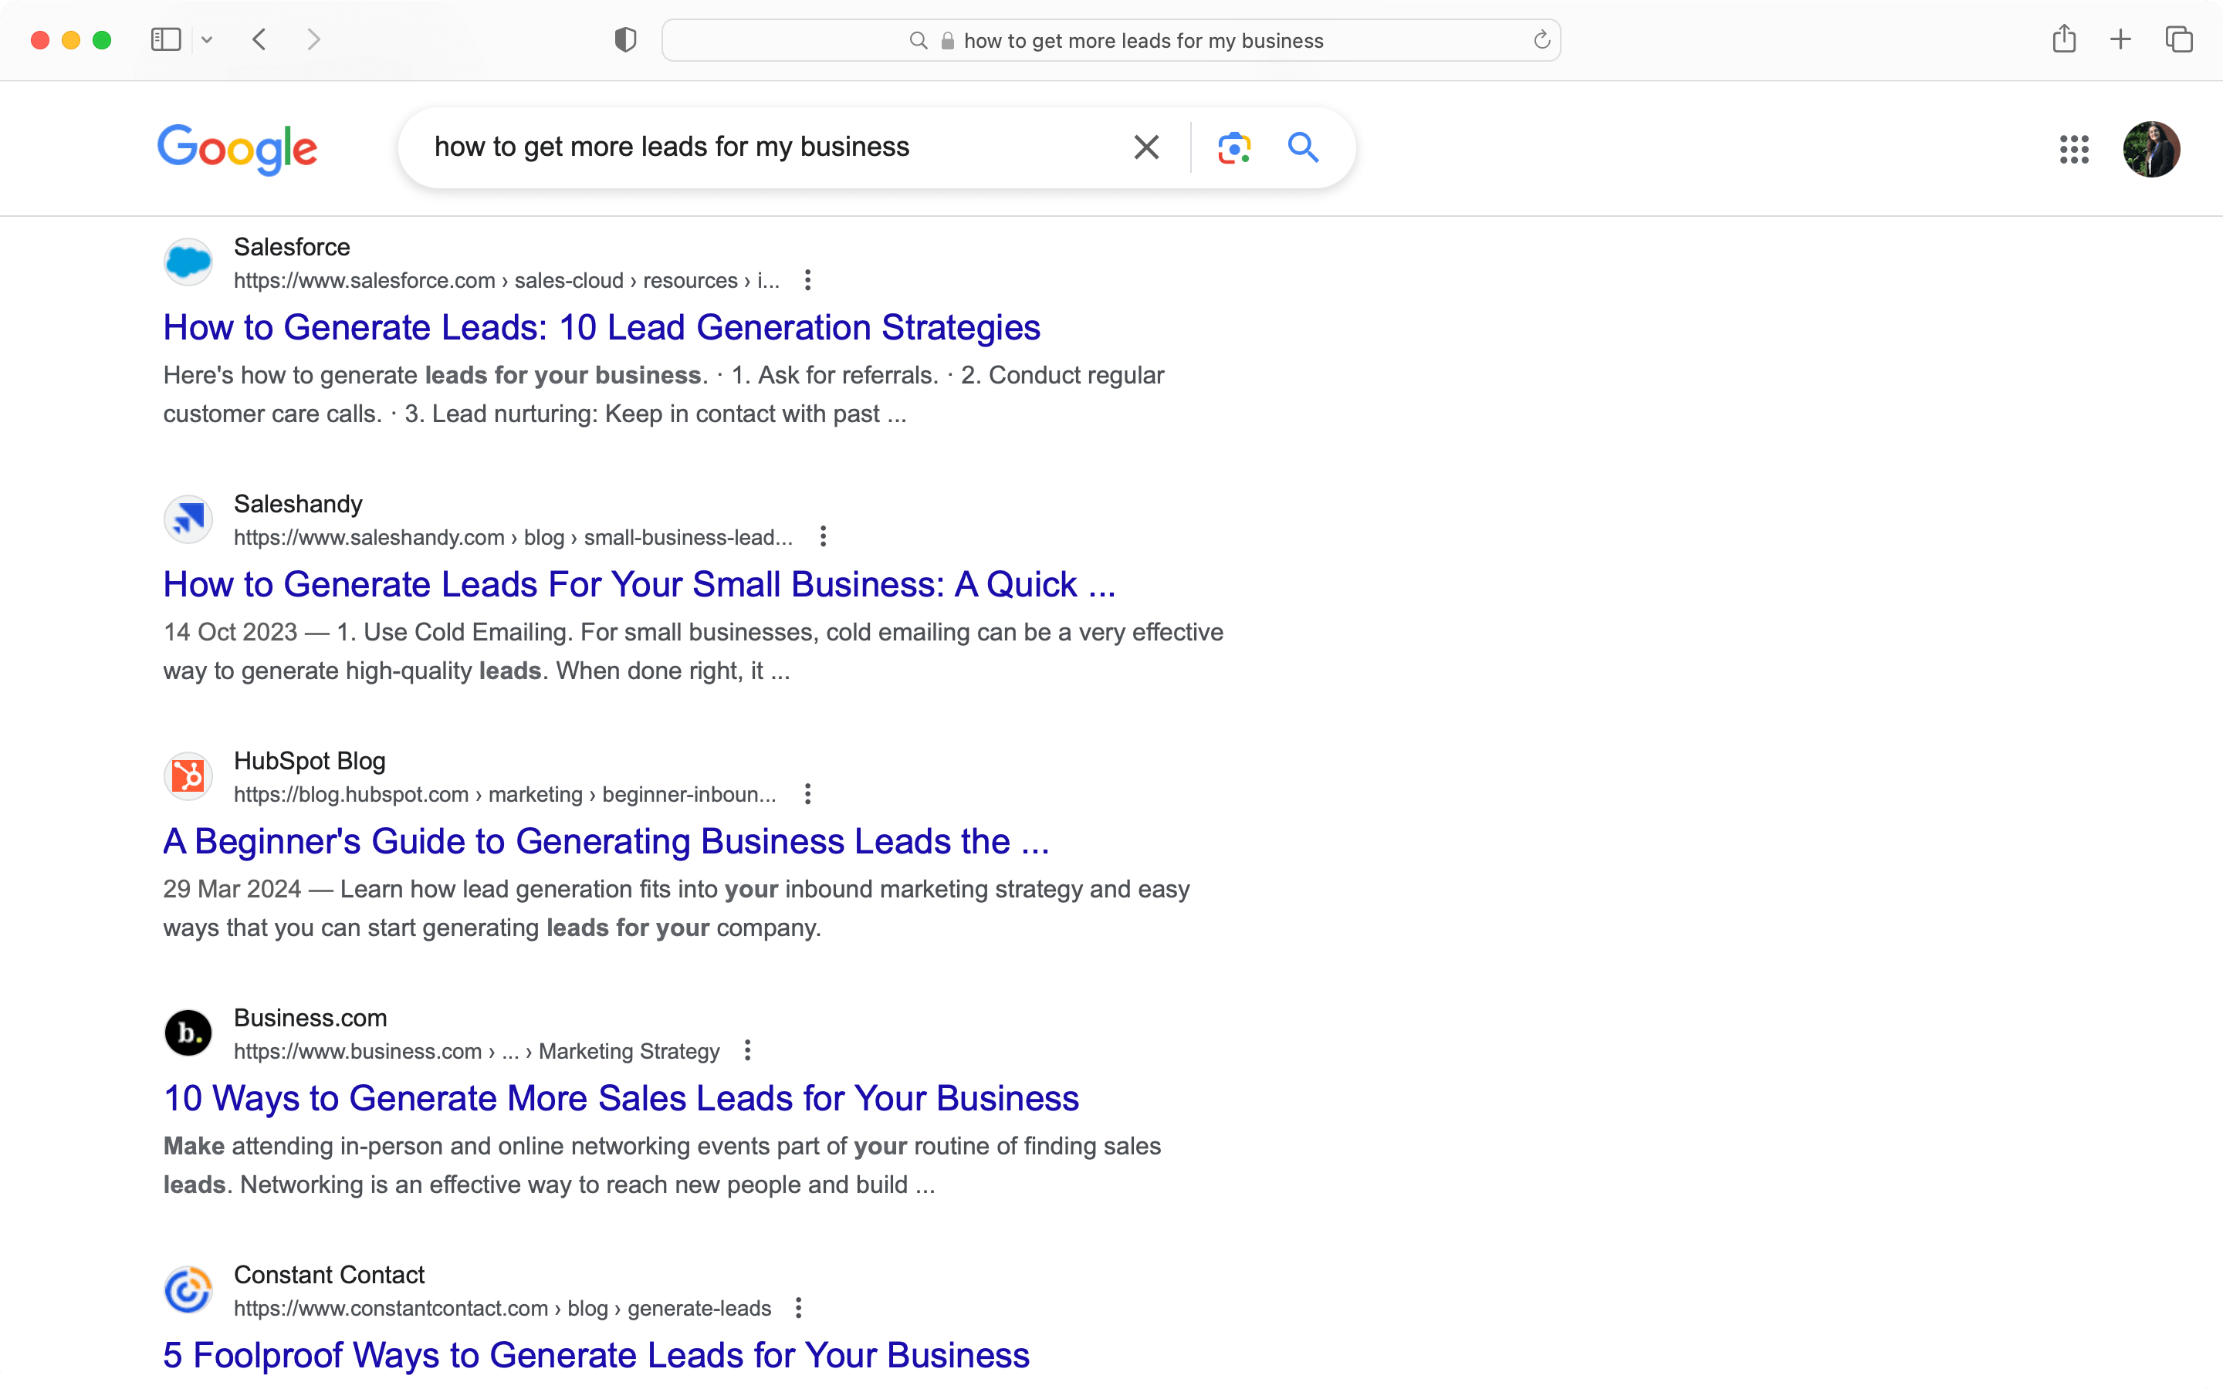Image resolution: width=2223 pixels, height=1389 pixels.
Task: Clear the search query with the X
Action: tap(1145, 147)
